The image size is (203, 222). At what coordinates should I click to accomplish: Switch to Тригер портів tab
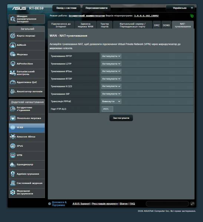coord(105,25)
